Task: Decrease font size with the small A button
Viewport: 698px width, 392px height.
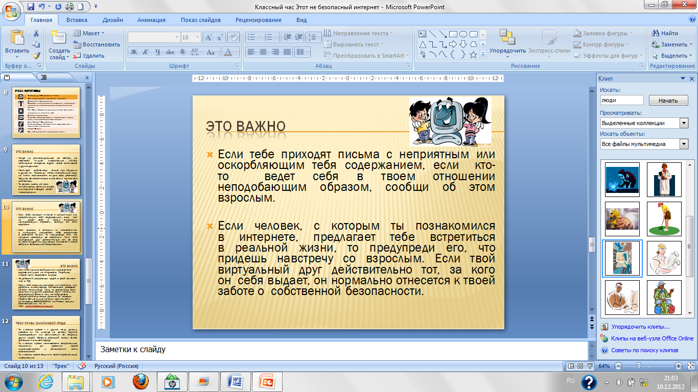Action: 220,37
